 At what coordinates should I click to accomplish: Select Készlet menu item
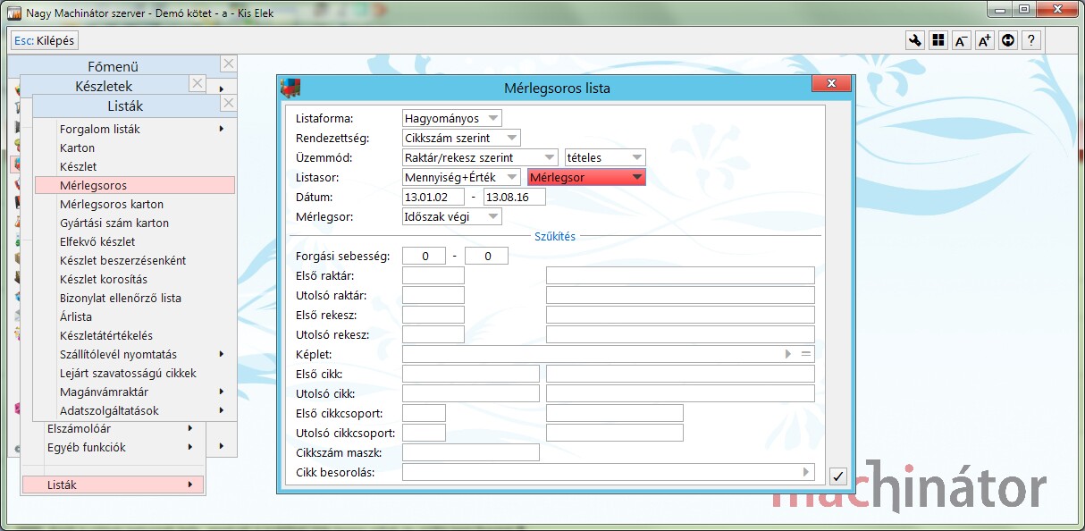click(x=135, y=166)
